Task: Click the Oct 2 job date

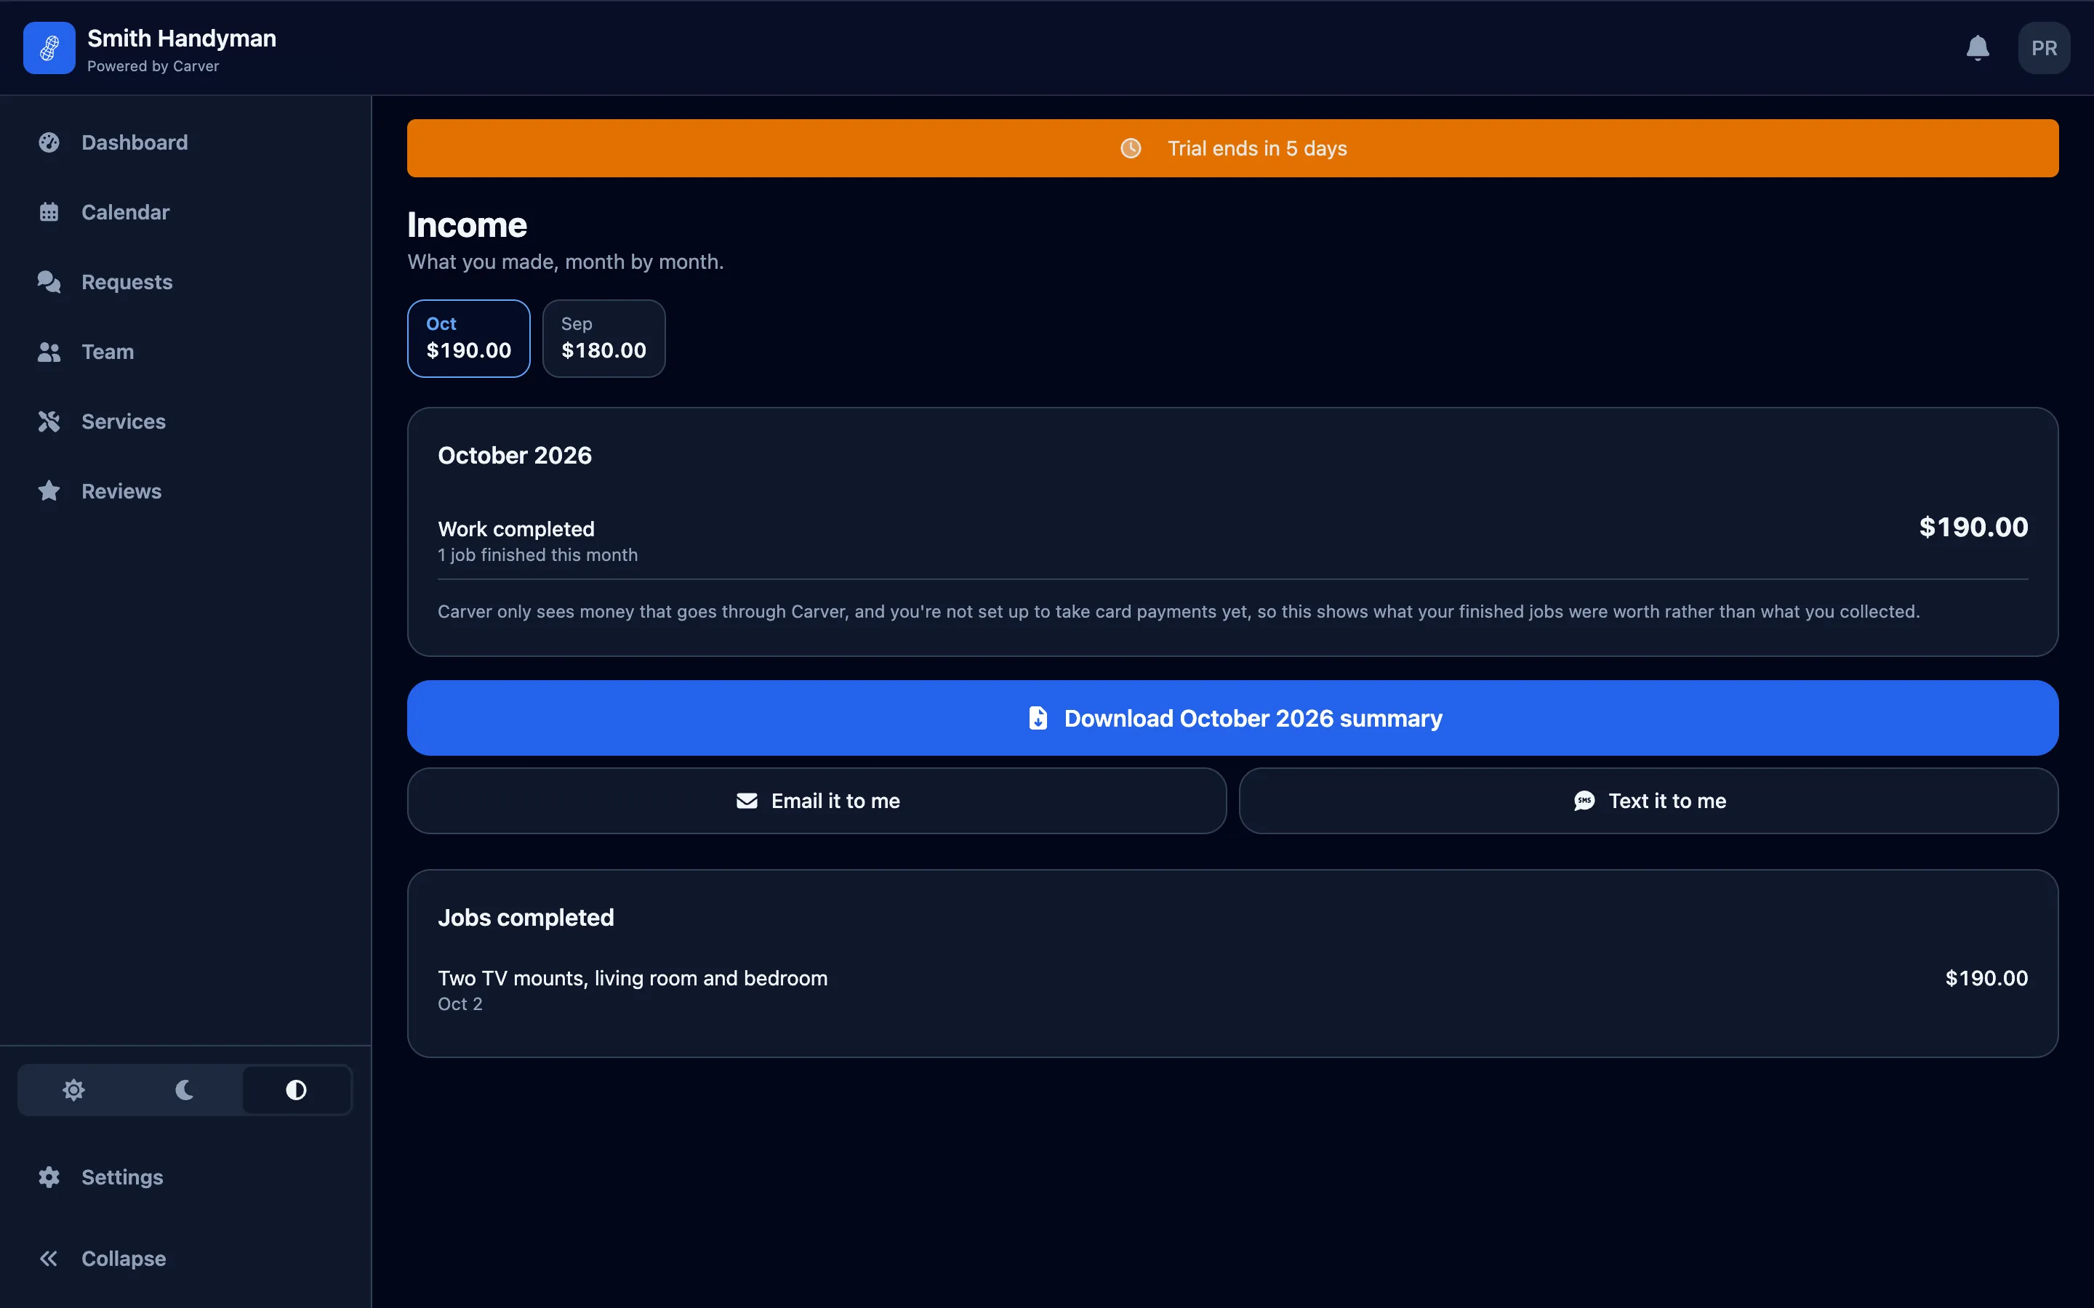Action: coord(460,1004)
